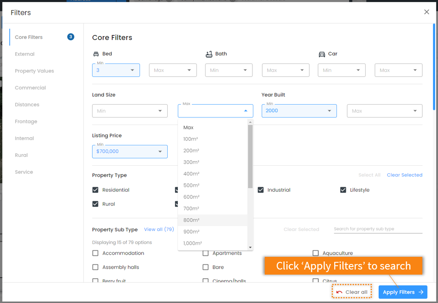The height and width of the screenshot is (303, 438).
Task: Open the Car Max dropdown
Action: (x=398, y=70)
